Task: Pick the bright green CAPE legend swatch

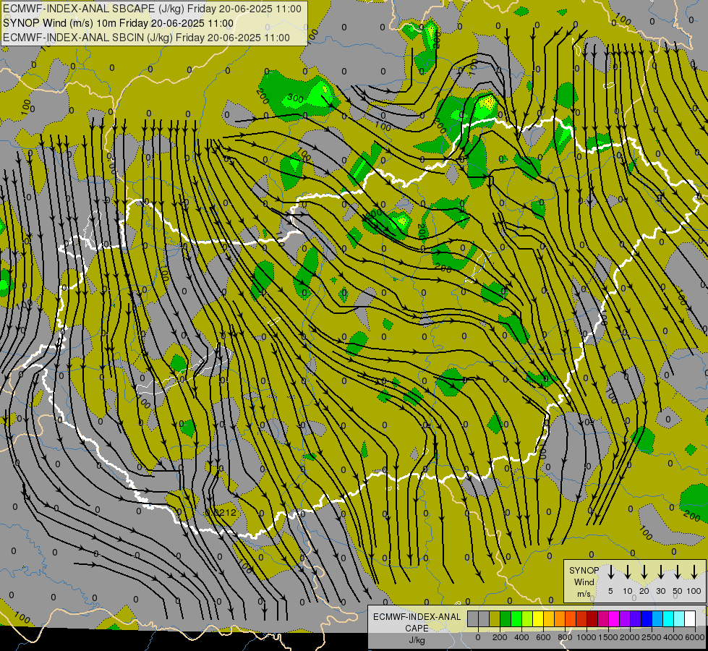Action: pos(516,618)
